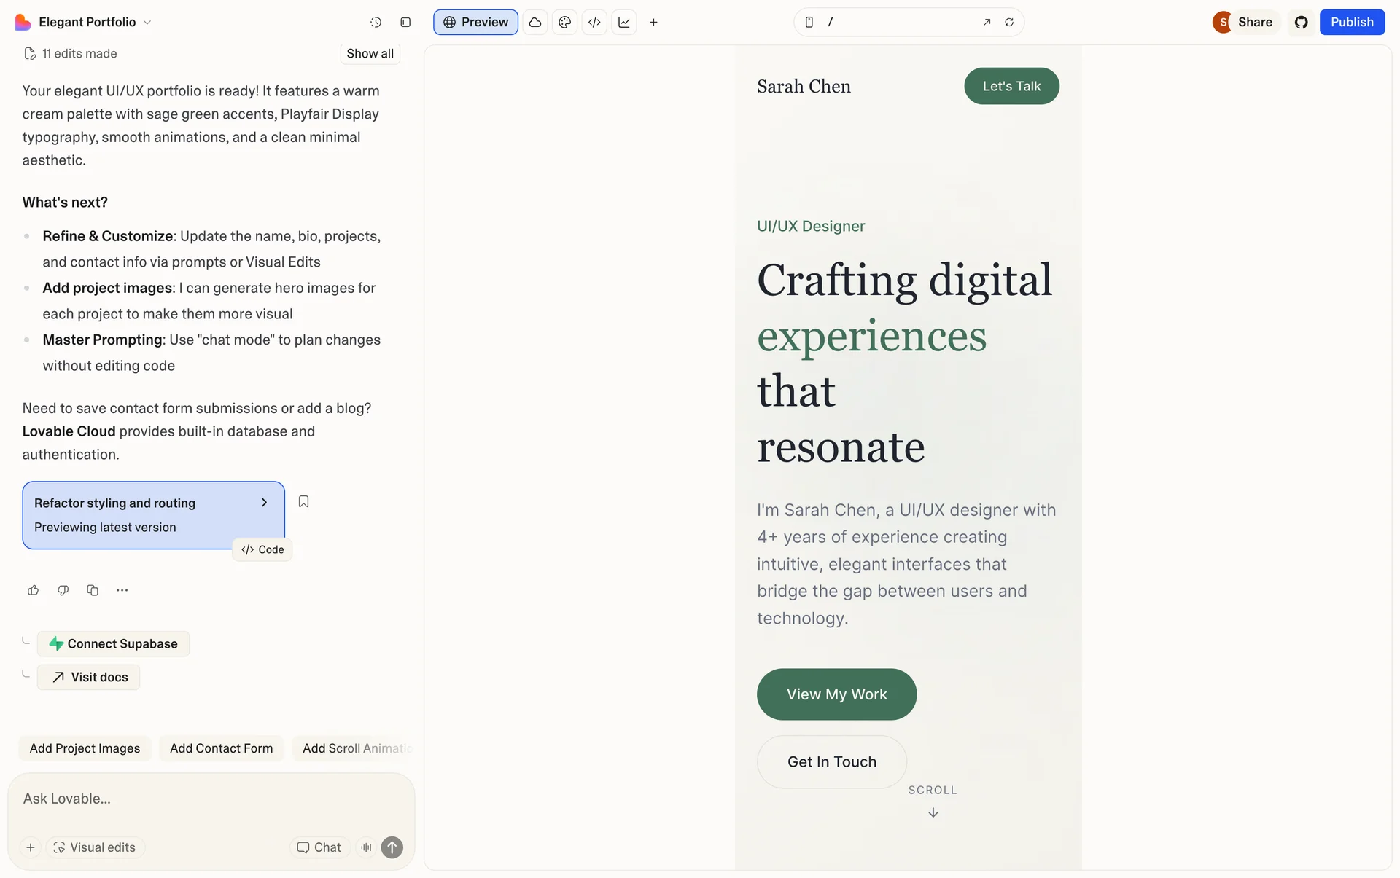Image resolution: width=1400 pixels, height=878 pixels.
Task: Type in the Ask Lovable input field
Action: (211, 799)
